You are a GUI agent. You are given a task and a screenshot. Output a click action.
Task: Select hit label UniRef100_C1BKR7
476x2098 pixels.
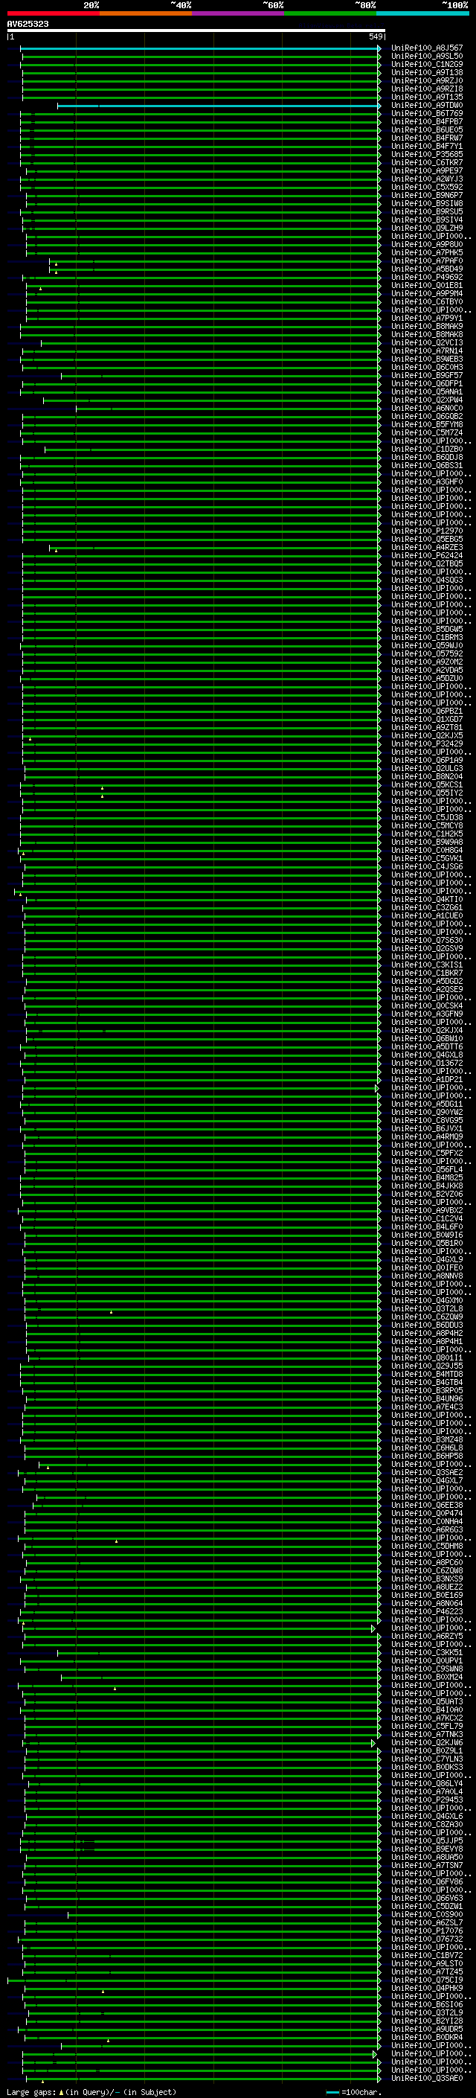point(427,973)
